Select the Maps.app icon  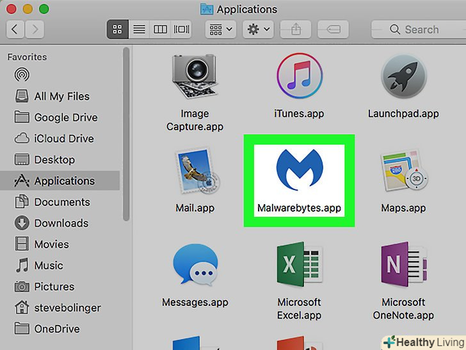pos(403,173)
